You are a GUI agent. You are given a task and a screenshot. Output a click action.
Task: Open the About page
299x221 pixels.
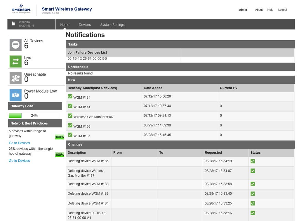[x=259, y=10]
